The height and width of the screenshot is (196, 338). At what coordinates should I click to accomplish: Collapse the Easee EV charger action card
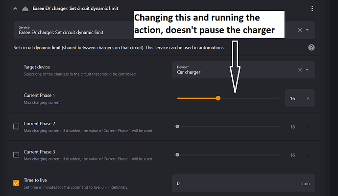coord(15,8)
